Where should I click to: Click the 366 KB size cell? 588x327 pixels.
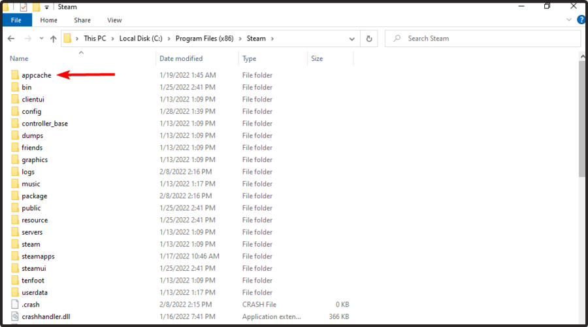point(339,317)
